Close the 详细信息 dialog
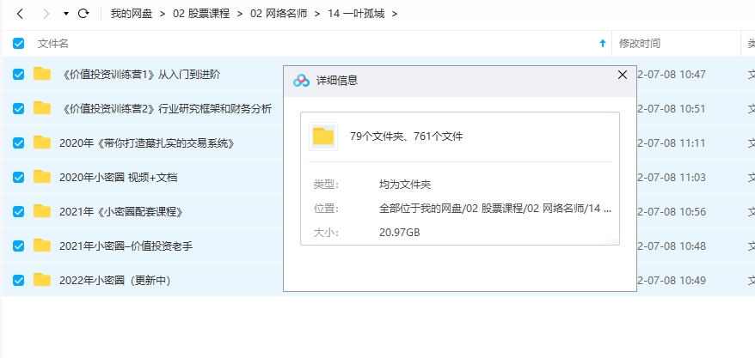The width and height of the screenshot is (755, 358). pos(623,76)
